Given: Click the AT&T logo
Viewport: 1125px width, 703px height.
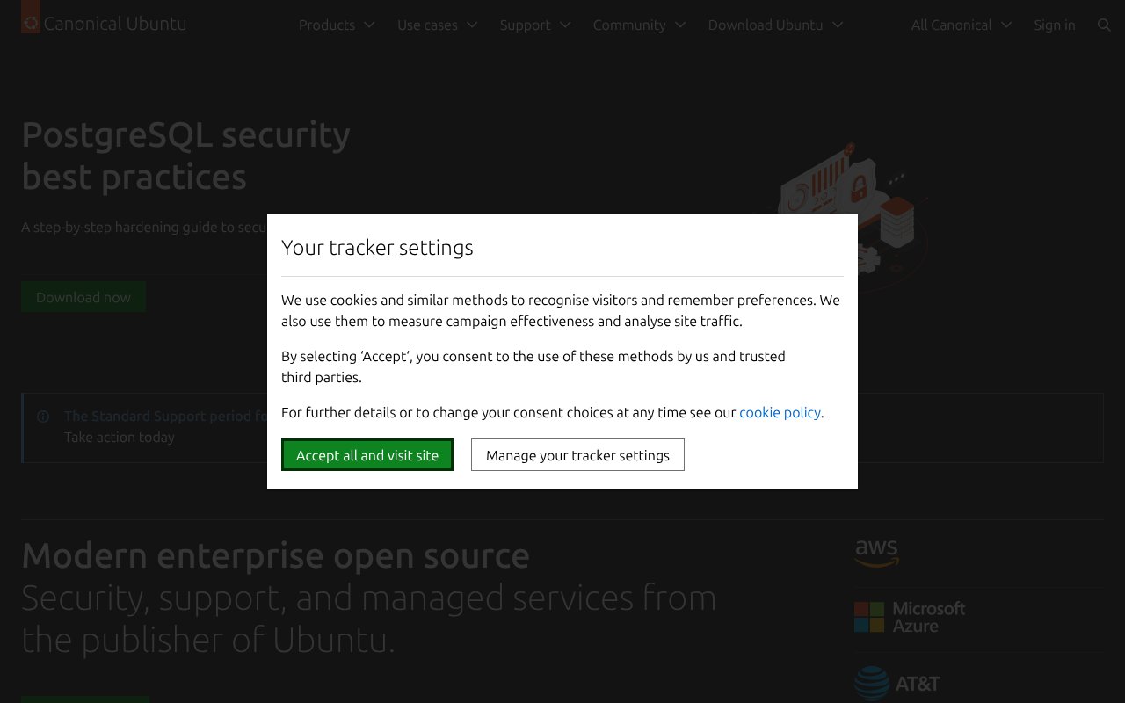Looking at the screenshot, I should click(897, 683).
